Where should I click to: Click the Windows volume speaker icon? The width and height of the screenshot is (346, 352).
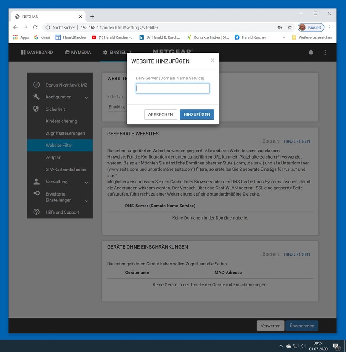(x=303, y=346)
